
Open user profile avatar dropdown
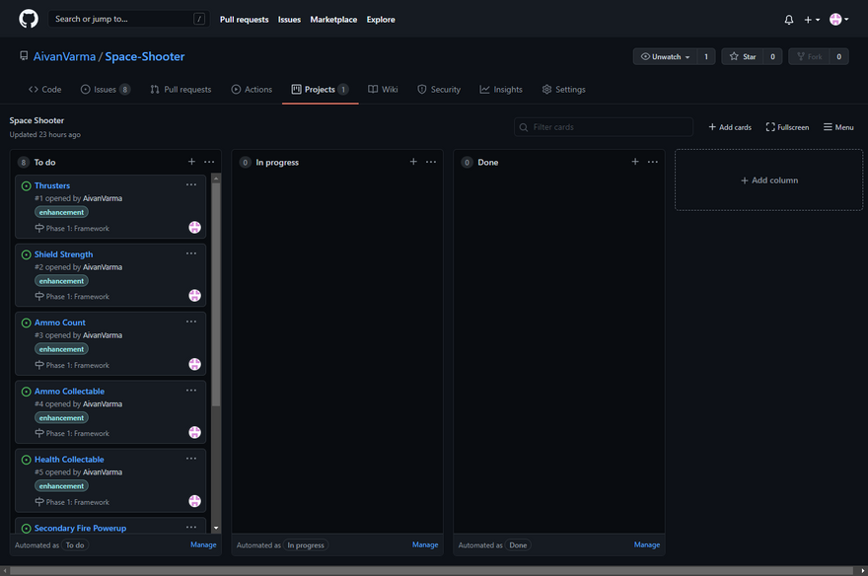(x=838, y=20)
